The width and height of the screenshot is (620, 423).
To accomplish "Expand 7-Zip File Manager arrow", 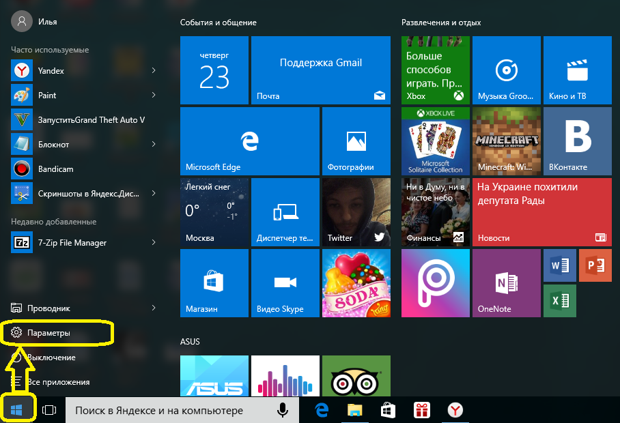I will pyautogui.click(x=154, y=242).
